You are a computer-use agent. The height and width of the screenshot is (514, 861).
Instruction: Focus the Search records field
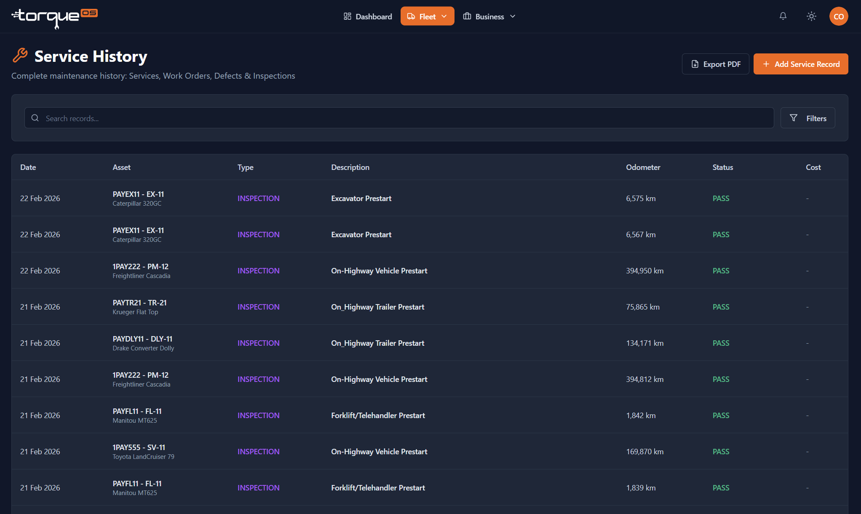[399, 118]
